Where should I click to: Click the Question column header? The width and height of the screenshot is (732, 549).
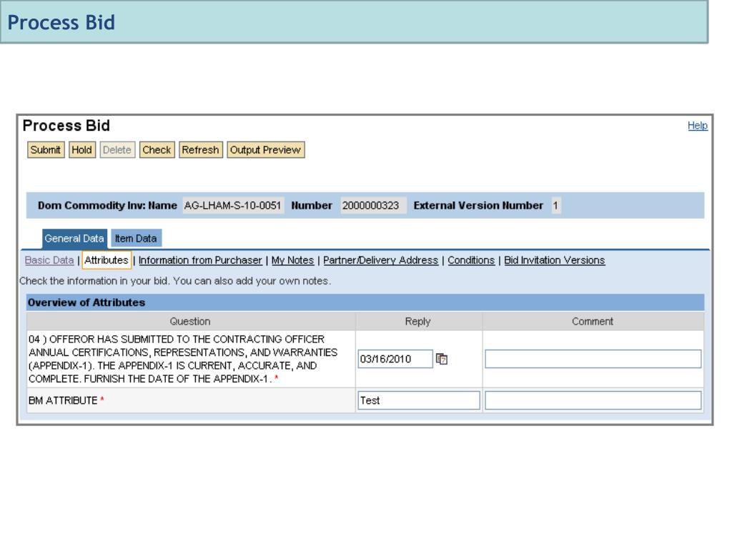point(190,321)
